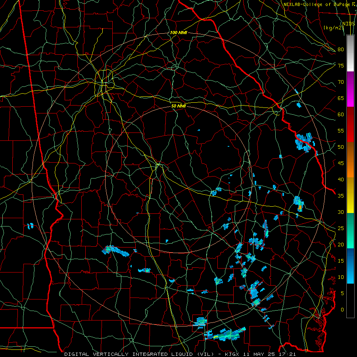357x357 pixels.
Task: Pick the brown-orange segment of the color bar
Action: tap(350, 160)
